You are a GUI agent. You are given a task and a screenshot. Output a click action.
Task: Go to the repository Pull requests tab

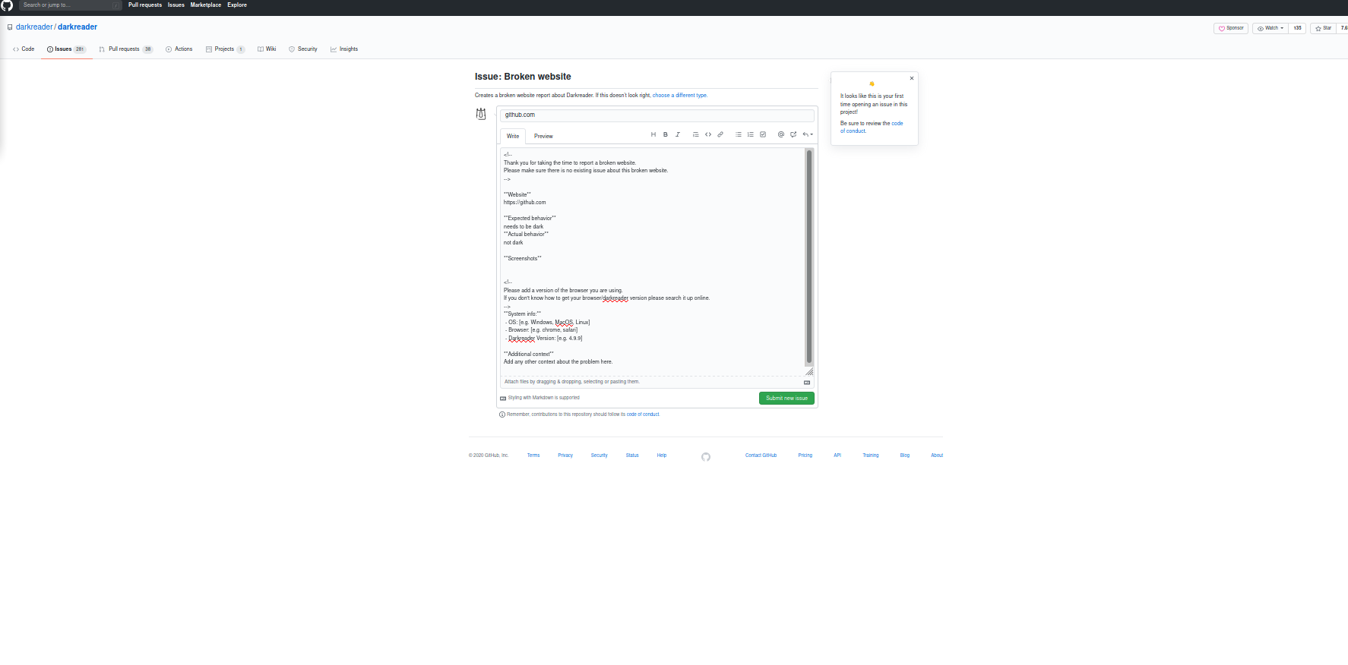pyautogui.click(x=125, y=49)
